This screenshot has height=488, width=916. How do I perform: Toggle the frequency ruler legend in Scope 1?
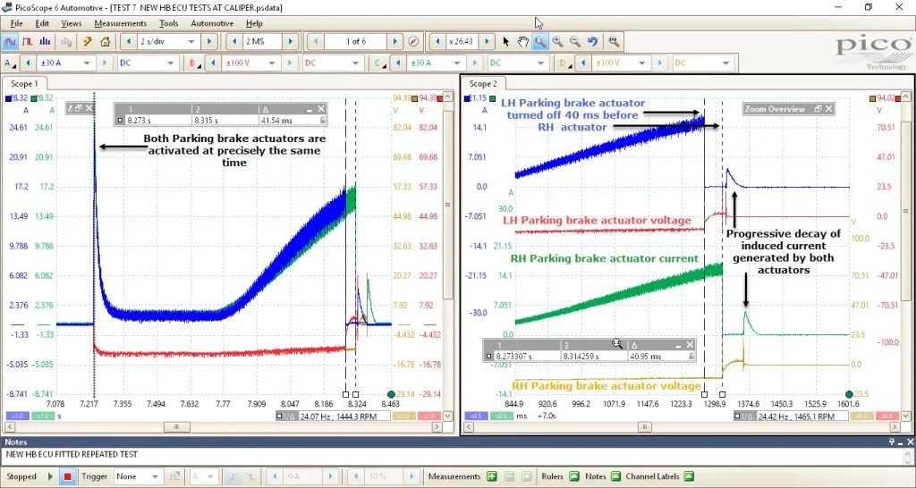coord(288,416)
